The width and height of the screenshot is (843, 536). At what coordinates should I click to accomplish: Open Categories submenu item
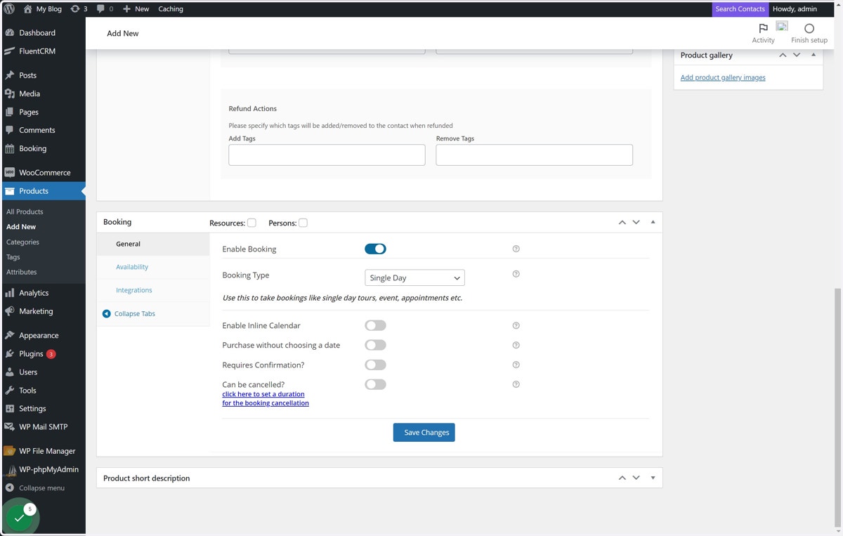coord(22,242)
